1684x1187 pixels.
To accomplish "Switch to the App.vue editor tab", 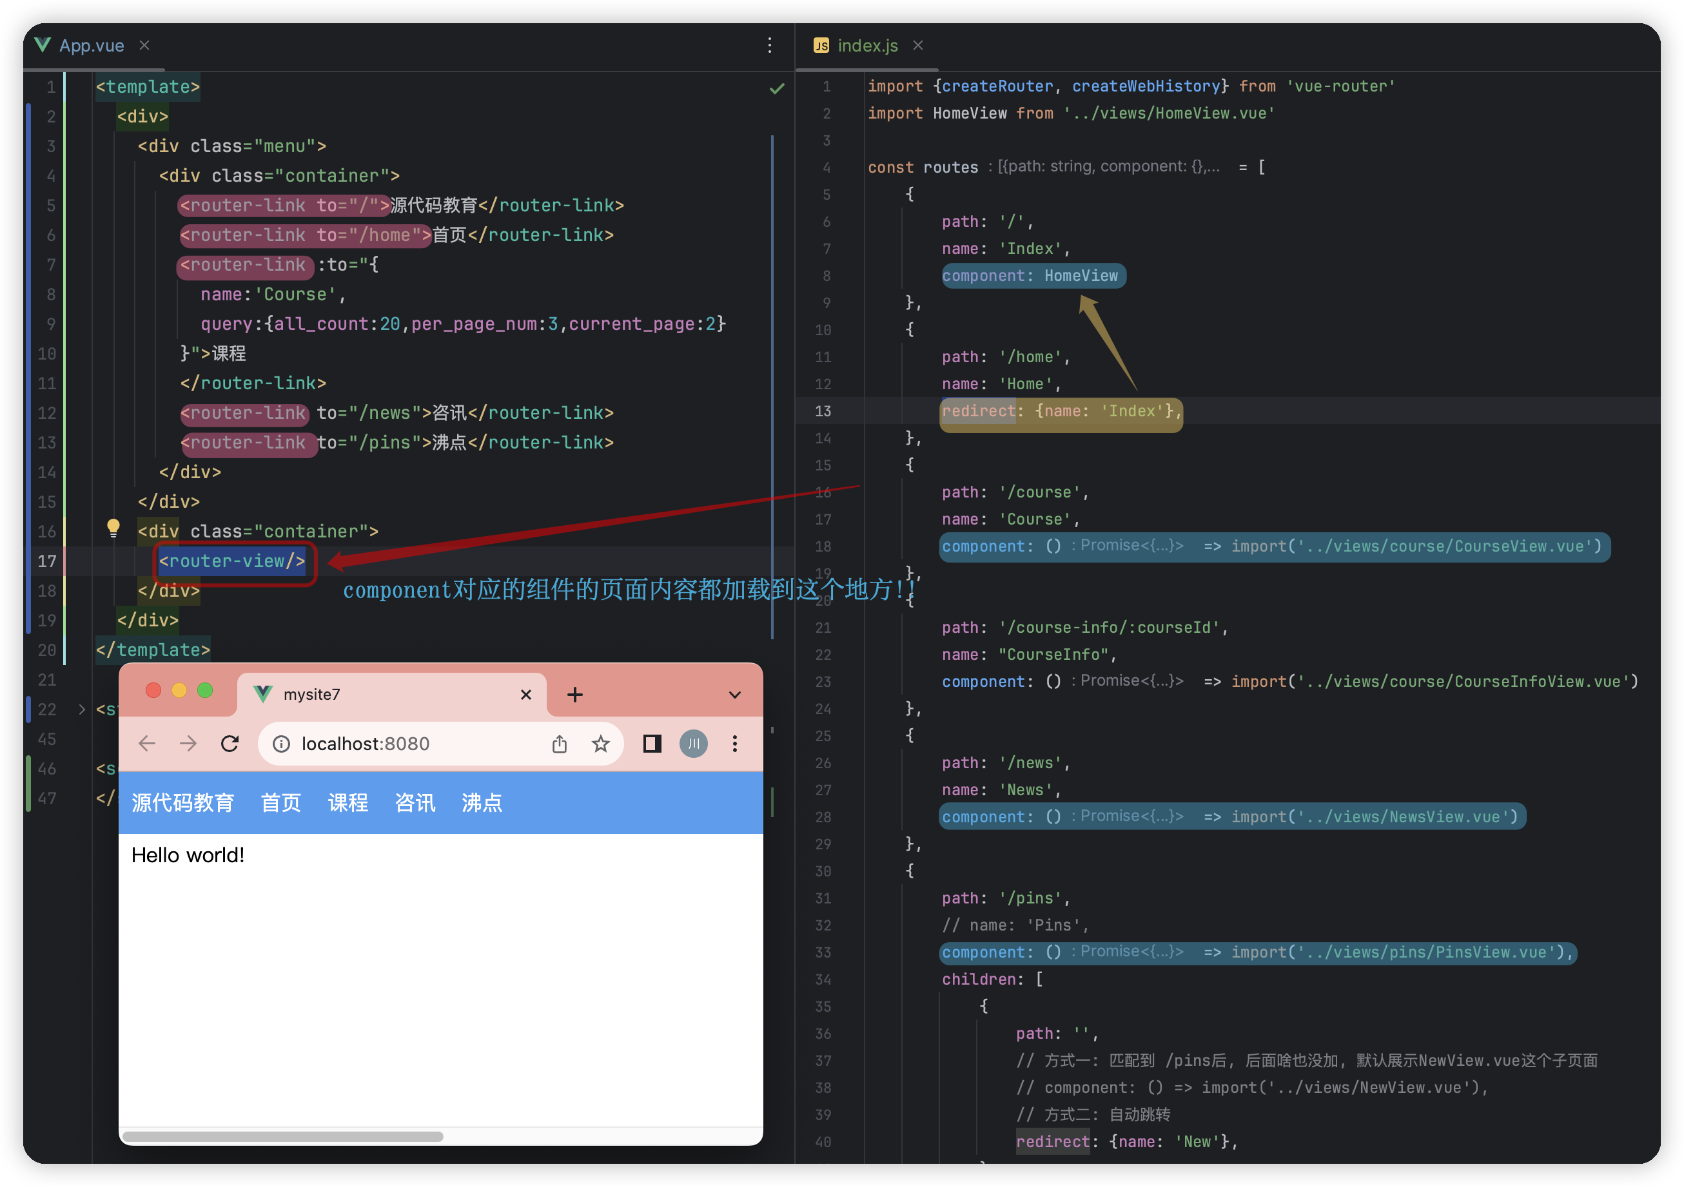I will point(91,46).
